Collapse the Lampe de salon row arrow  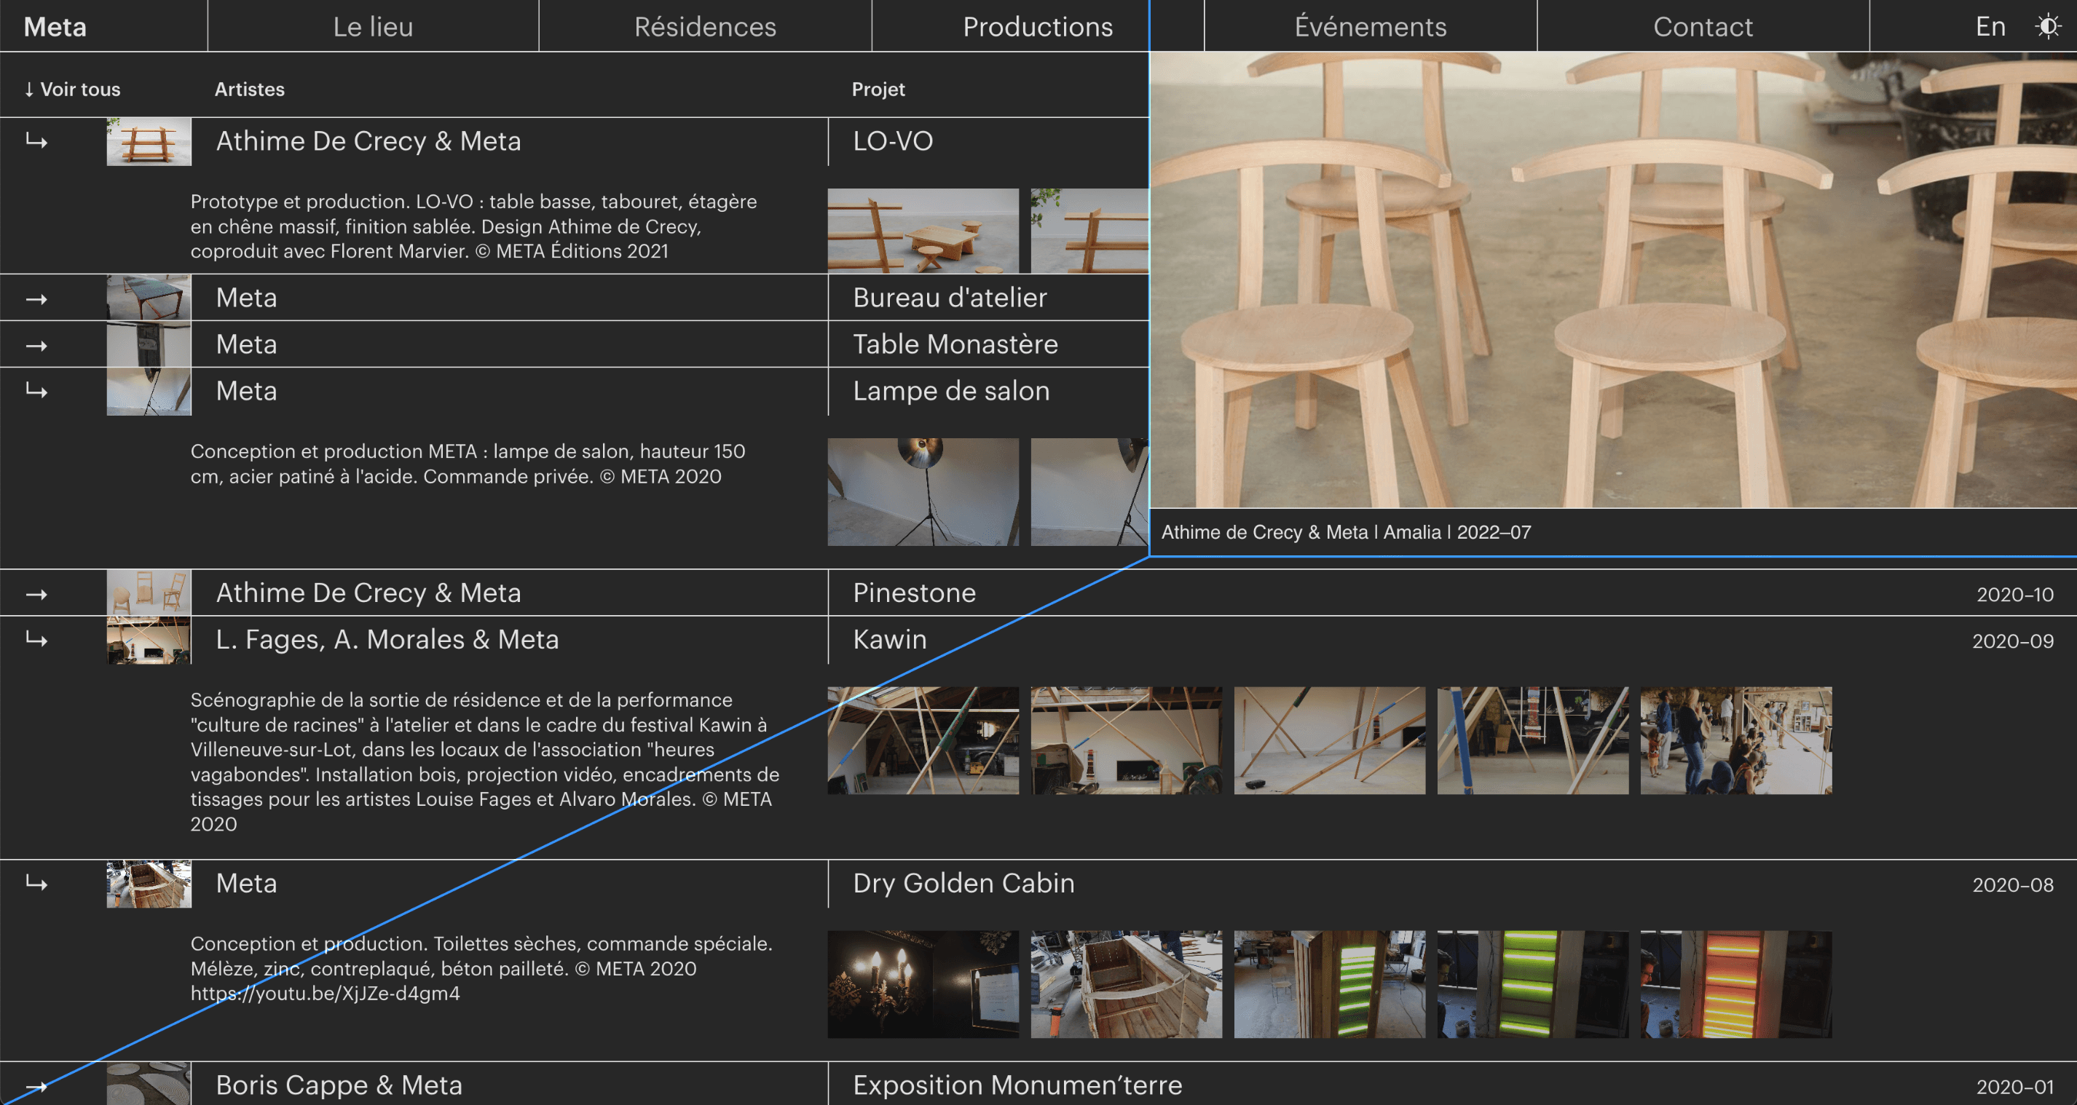36,392
